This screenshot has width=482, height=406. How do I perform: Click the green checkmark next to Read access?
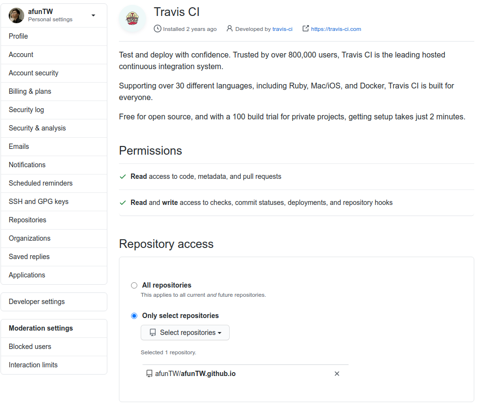[123, 176]
